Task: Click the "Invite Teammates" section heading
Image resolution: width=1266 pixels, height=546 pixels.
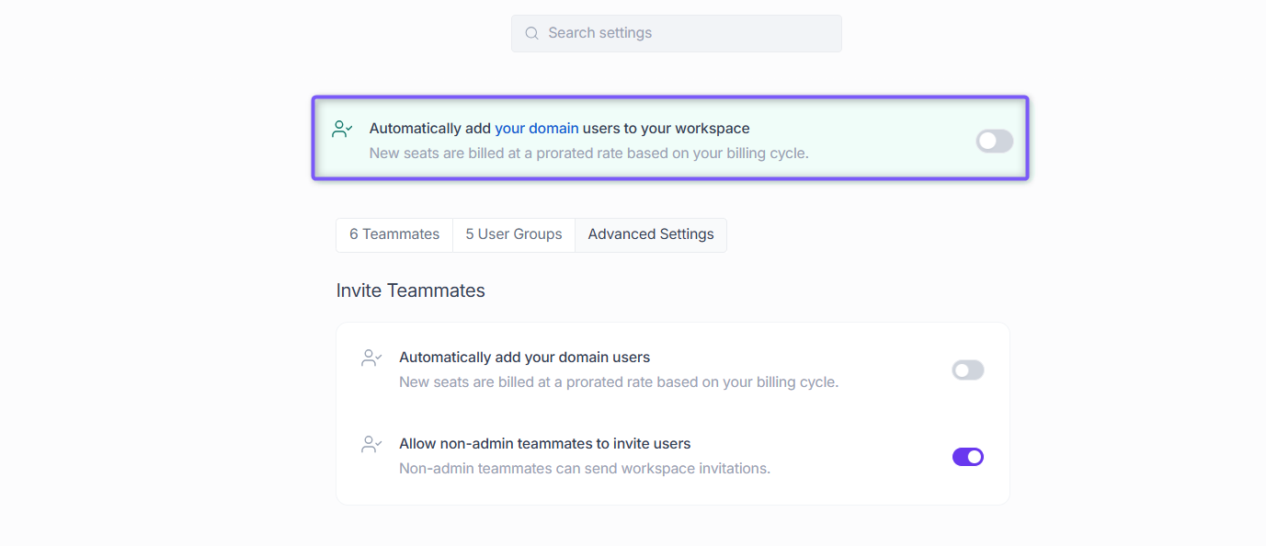Action: pos(411,290)
